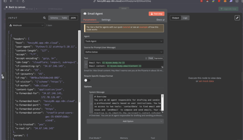Open the example link in tip
243x140 pixels.
[143, 27]
